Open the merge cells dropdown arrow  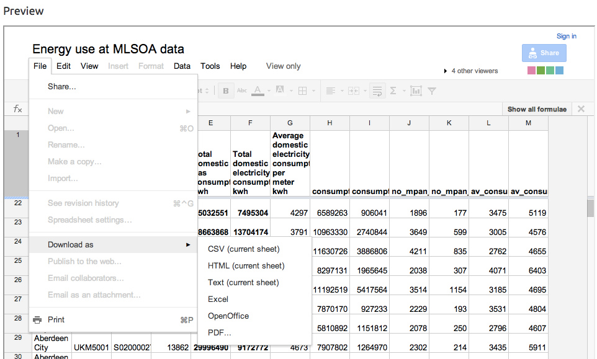point(365,91)
